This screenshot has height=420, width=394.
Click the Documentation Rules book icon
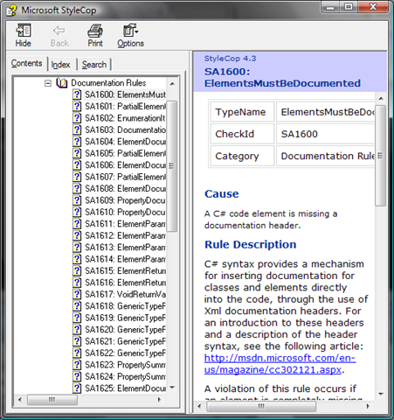(x=62, y=83)
